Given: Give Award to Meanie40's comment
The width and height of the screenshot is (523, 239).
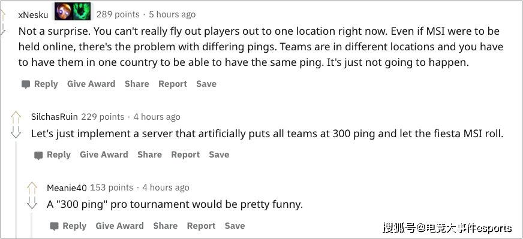Looking at the screenshot, I should (120, 226).
